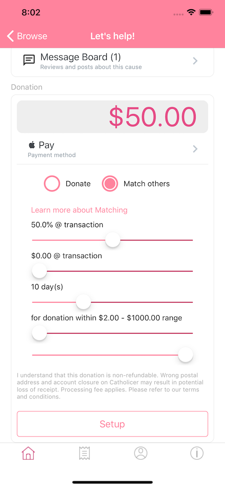Go back to Browse
The height and width of the screenshot is (488, 225).
27,36
